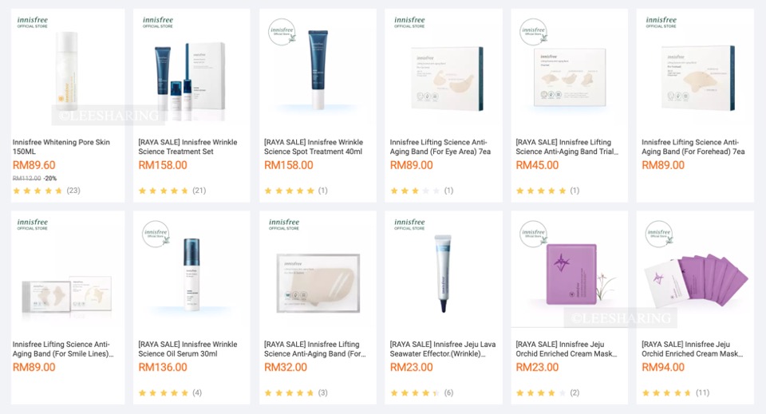Click the star rating with 23 reviews

pos(46,191)
